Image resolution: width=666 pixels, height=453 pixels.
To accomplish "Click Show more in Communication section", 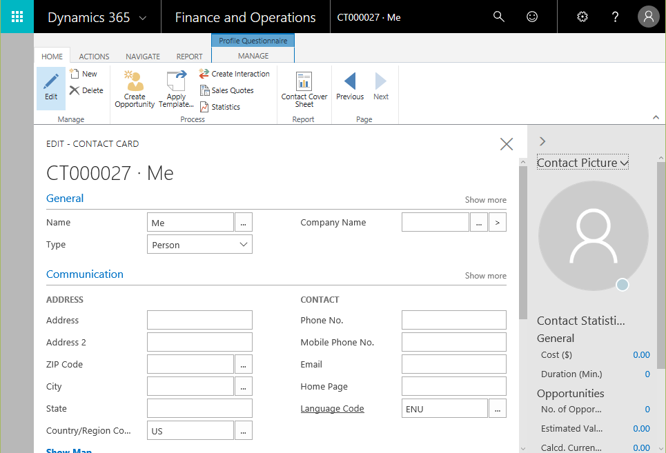I will click(x=485, y=276).
